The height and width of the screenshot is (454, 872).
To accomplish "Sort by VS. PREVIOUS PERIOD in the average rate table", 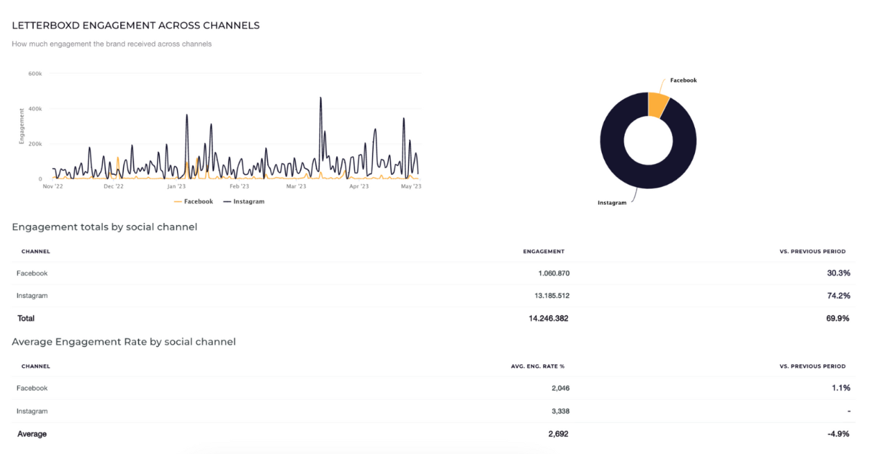I will tap(812, 366).
